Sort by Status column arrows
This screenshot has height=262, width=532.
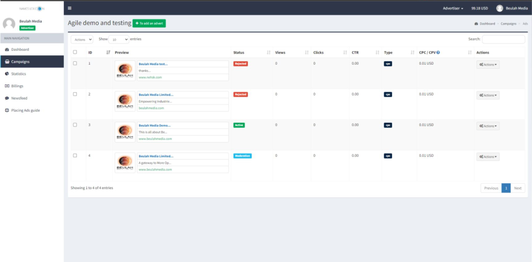(268, 53)
